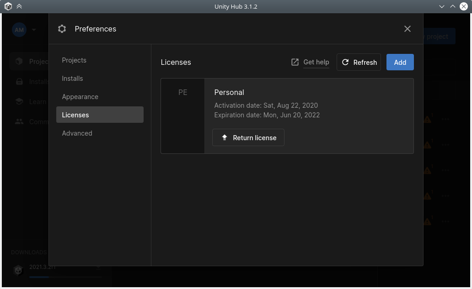Click the double-chevron keep-above icon in title bar
Screen dimensions: 472x289
(x=19, y=6)
